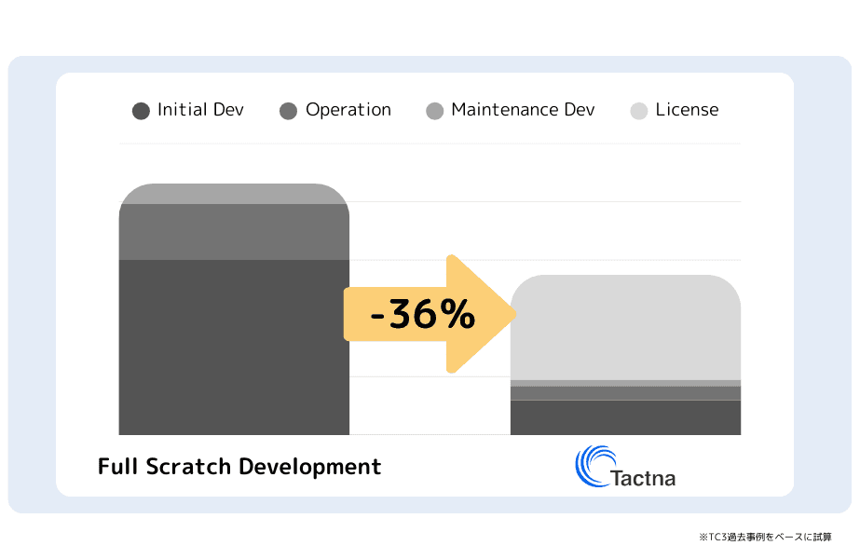860x559 pixels.
Task: Click the Maintenance Dev legend dot
Action: pos(435,111)
